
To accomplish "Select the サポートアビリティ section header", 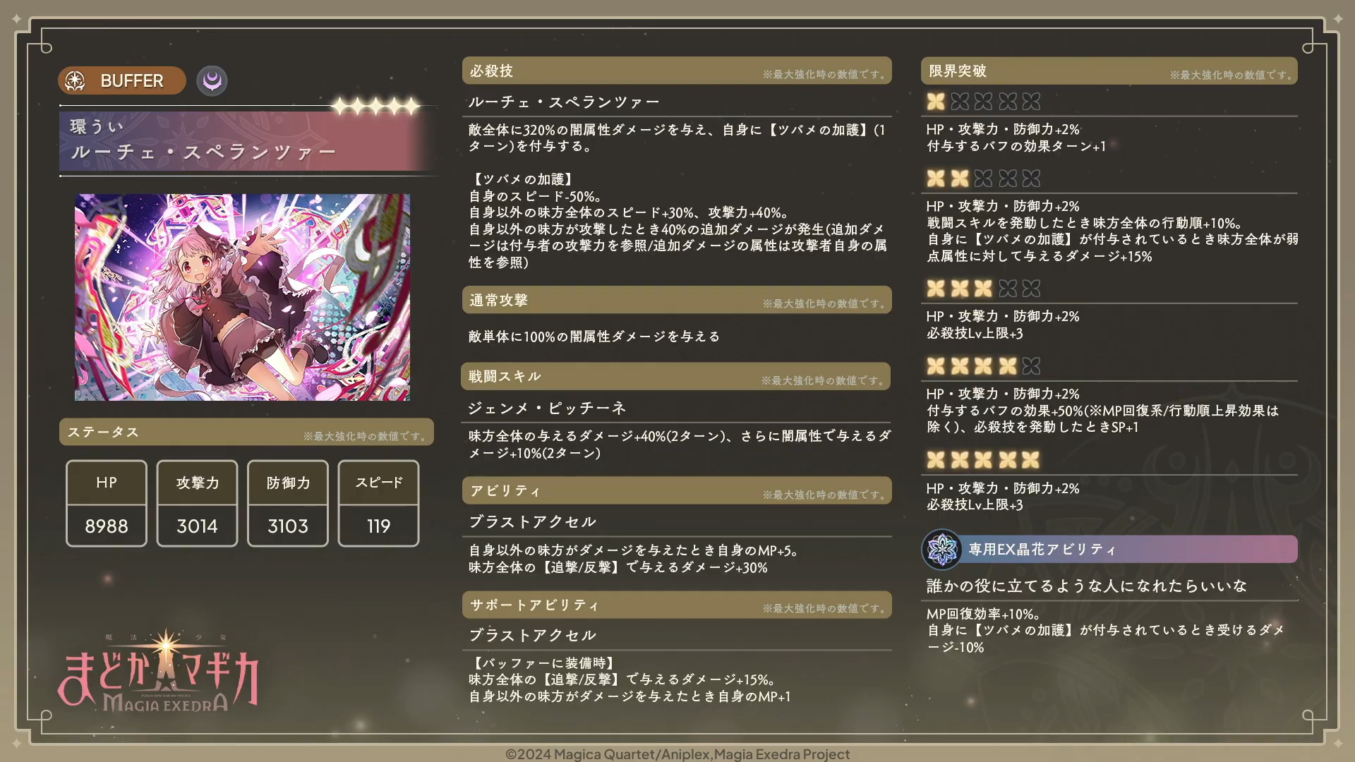I will point(677,605).
